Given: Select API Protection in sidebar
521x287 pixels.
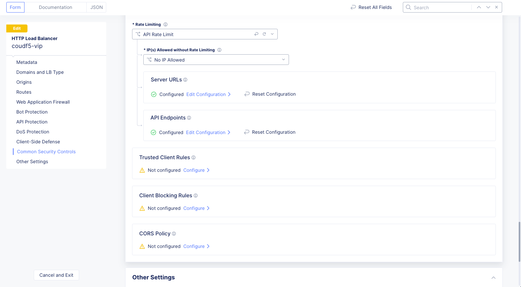Looking at the screenshot, I should point(32,122).
